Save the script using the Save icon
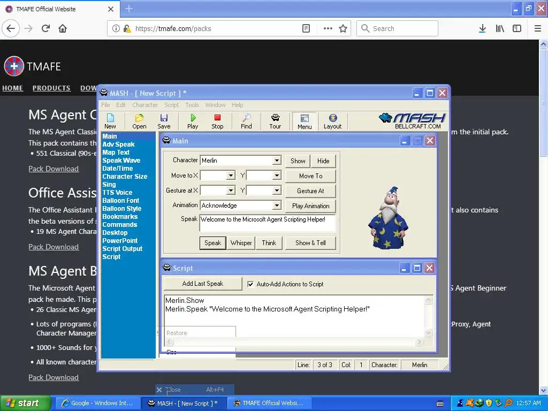The height and width of the screenshot is (411, 548). pyautogui.click(x=164, y=121)
